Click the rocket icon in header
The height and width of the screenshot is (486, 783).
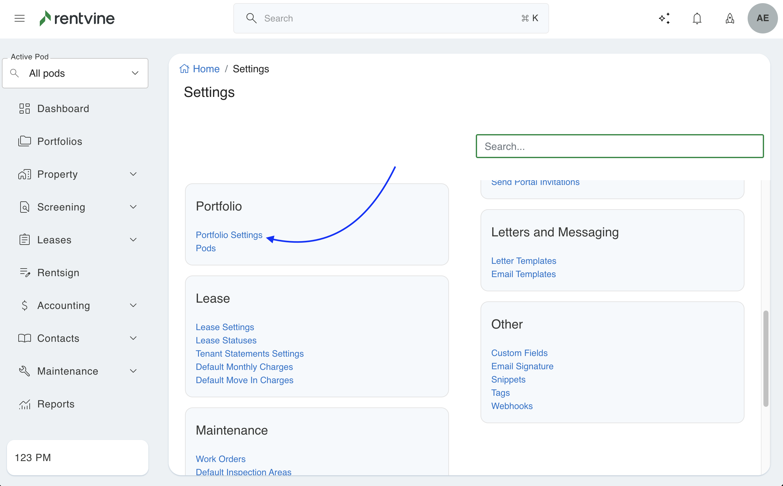pyautogui.click(x=730, y=18)
